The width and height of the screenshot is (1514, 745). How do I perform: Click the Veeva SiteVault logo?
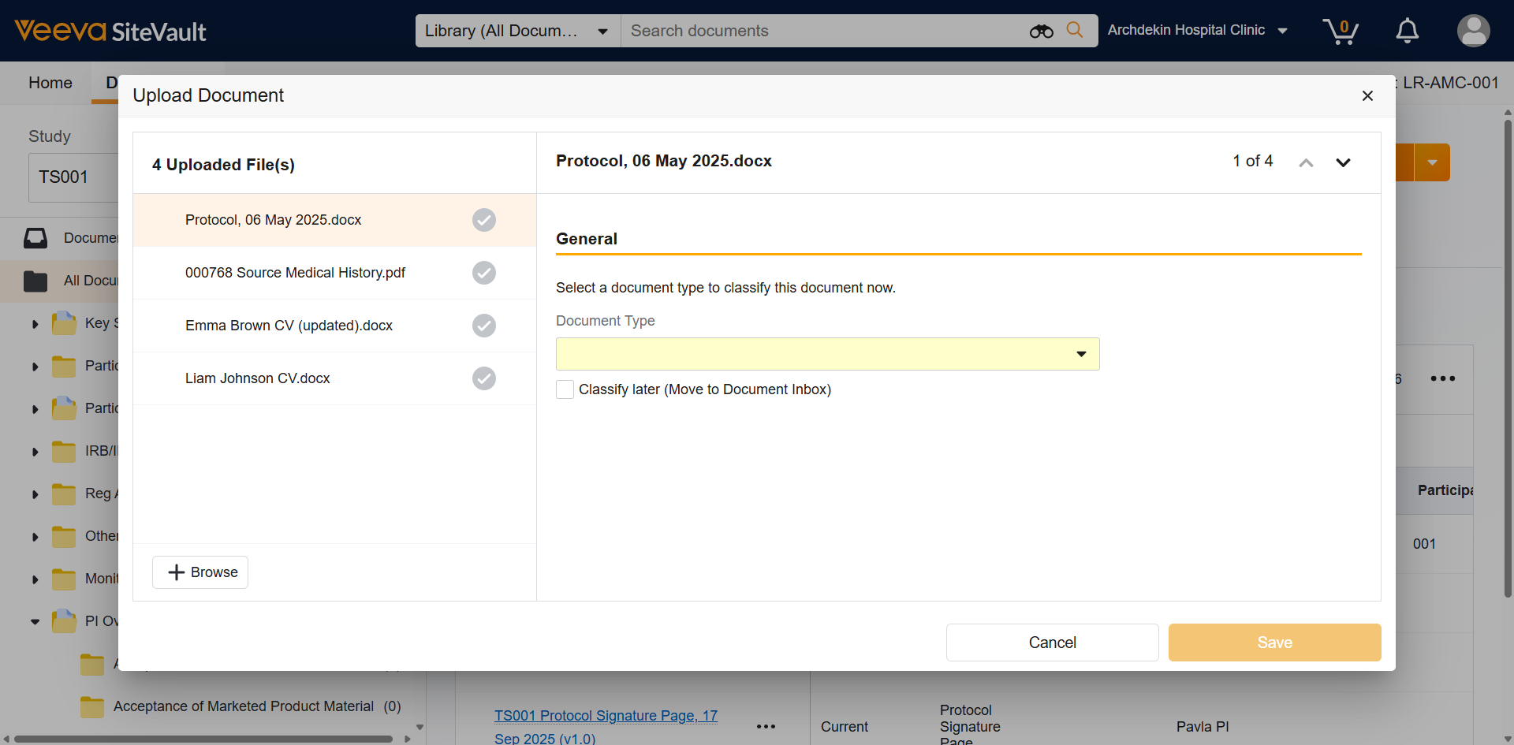point(109,31)
